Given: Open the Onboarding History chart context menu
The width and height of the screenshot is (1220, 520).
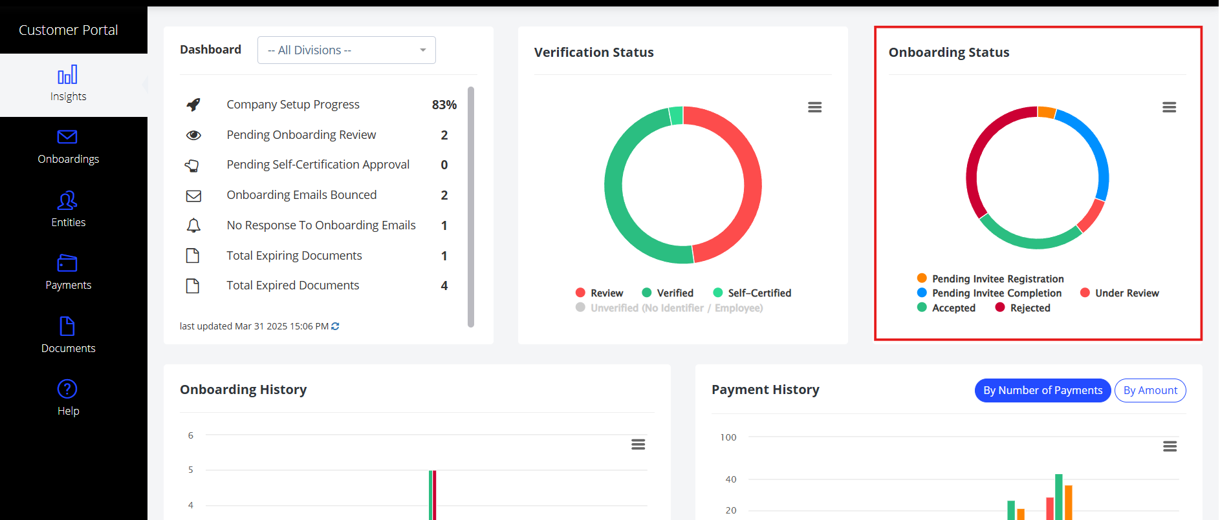Looking at the screenshot, I should (638, 444).
